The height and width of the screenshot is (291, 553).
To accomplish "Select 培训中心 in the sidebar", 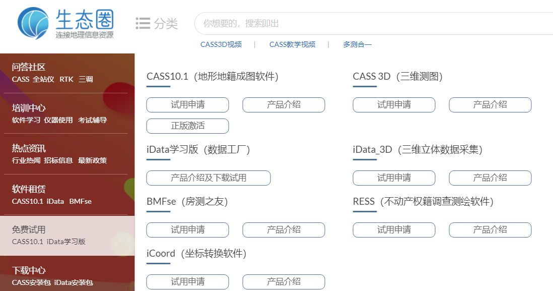I will tap(29, 108).
